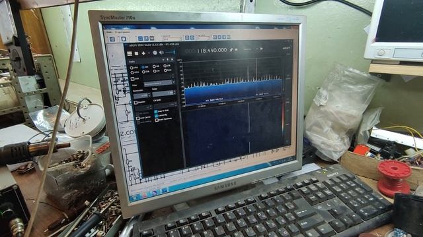Open the second menu in background schematic window
This screenshot has width=423, height=237.
(123, 32)
